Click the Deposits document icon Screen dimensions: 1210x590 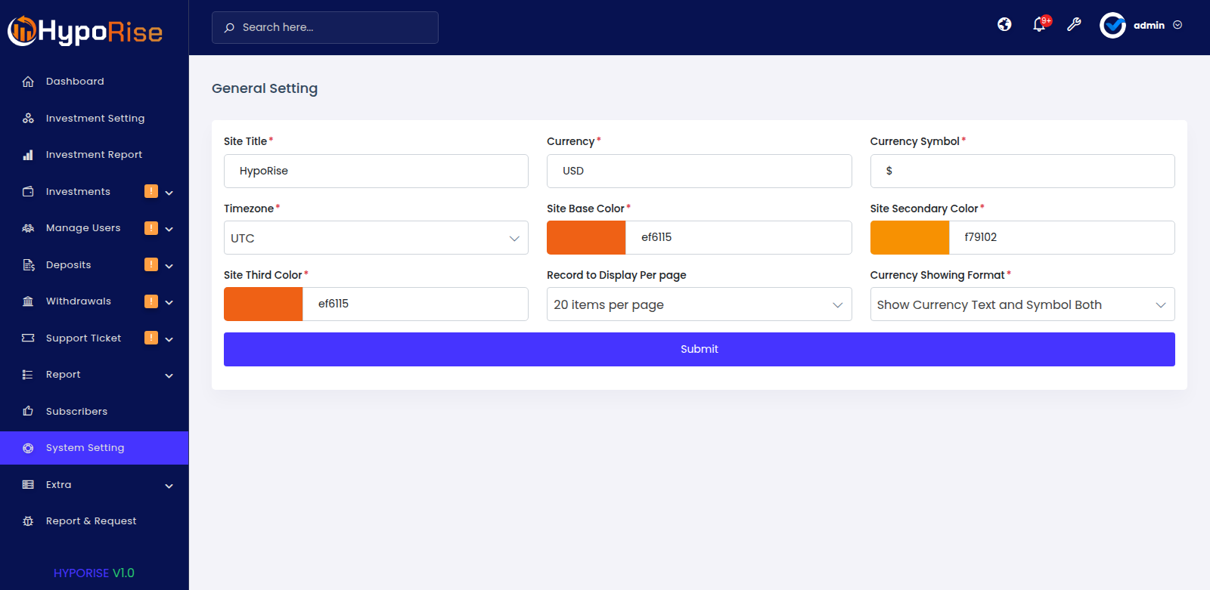coord(28,265)
